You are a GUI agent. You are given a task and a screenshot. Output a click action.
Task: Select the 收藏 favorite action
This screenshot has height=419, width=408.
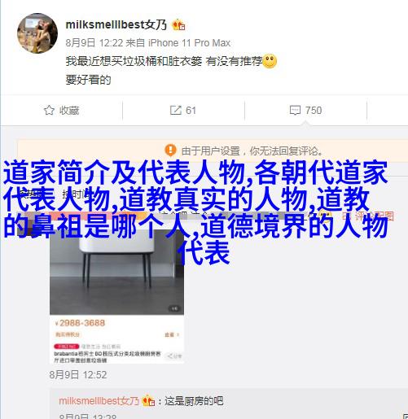point(61,111)
